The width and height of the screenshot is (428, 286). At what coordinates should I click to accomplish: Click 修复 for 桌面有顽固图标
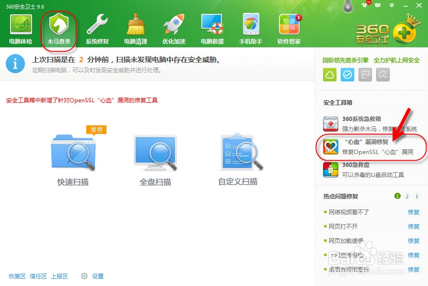pos(414,269)
